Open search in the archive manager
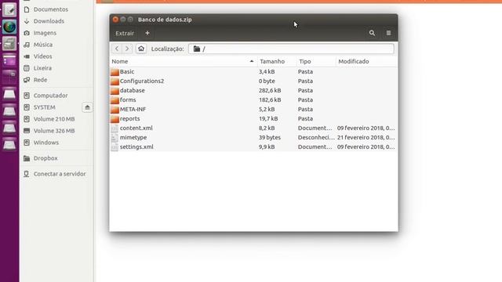This screenshot has height=282, width=502. pyautogui.click(x=372, y=33)
